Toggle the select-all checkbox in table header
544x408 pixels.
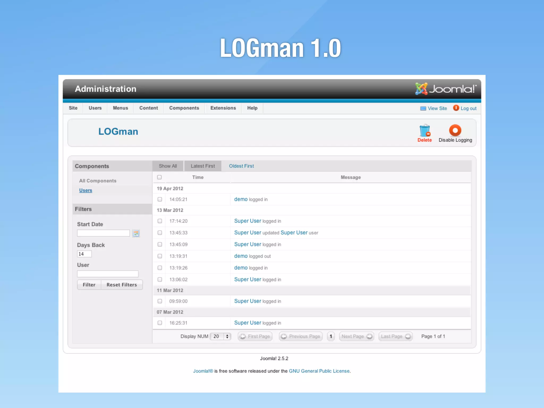coord(159,177)
